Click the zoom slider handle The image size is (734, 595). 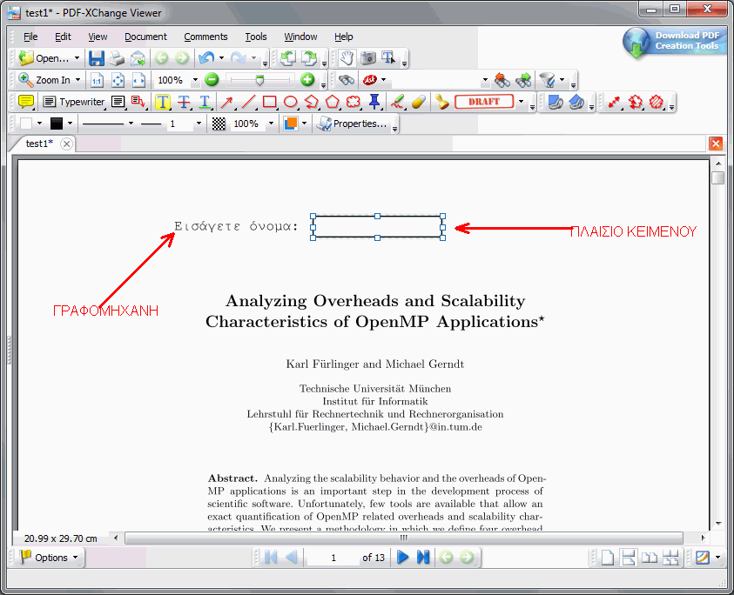[x=259, y=80]
